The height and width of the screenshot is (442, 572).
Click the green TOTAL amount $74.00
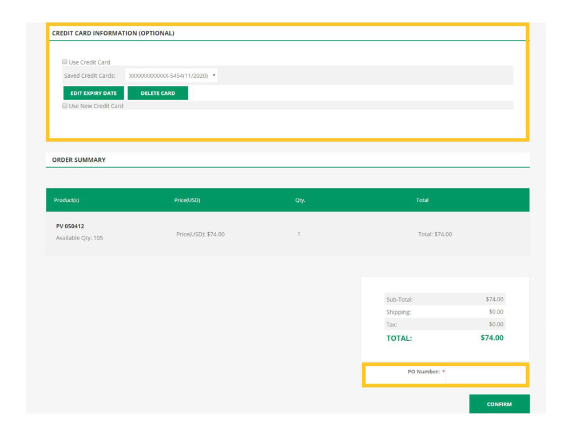click(x=491, y=338)
